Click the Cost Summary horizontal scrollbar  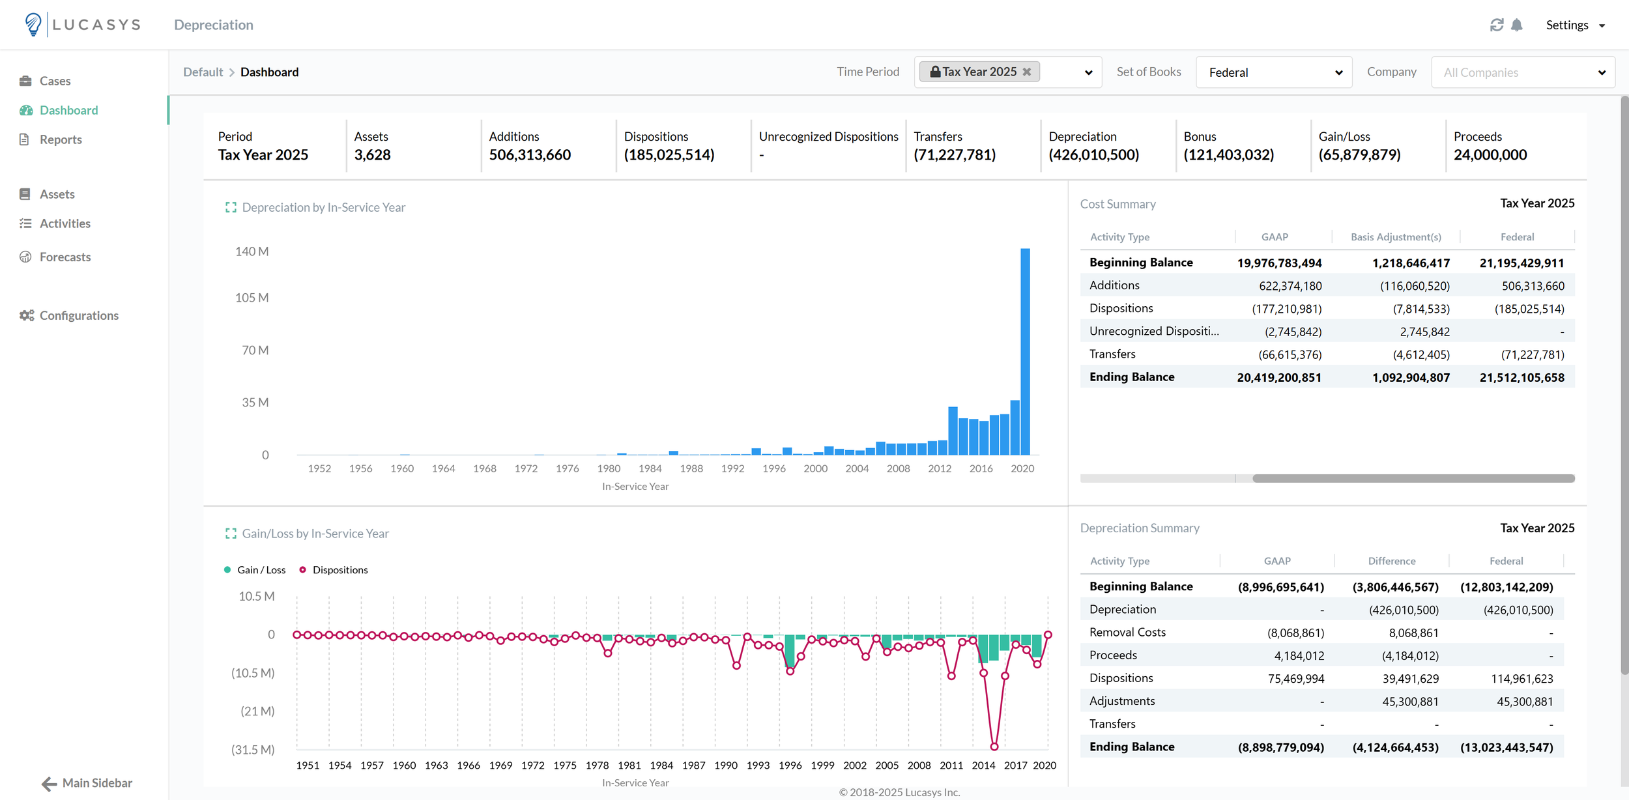click(1413, 478)
